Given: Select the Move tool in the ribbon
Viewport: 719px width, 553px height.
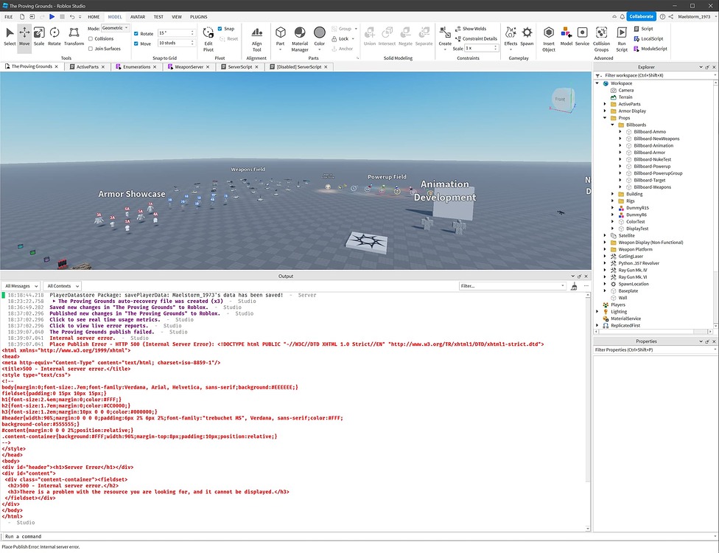Looking at the screenshot, I should [24, 36].
